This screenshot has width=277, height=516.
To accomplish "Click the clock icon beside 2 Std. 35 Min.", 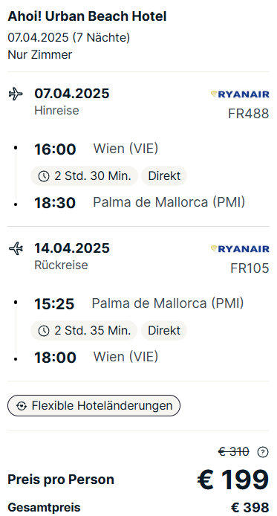I will coord(44,331).
